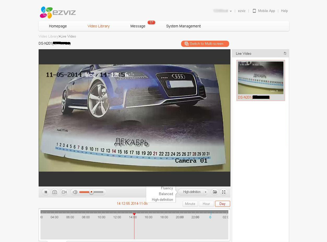
Task: Click the 17 unread messages badge
Action: [x=151, y=22]
